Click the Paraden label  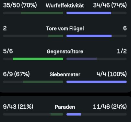click(x=65, y=107)
